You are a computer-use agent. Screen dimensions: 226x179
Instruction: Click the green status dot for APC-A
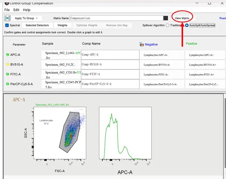pos(7,55)
